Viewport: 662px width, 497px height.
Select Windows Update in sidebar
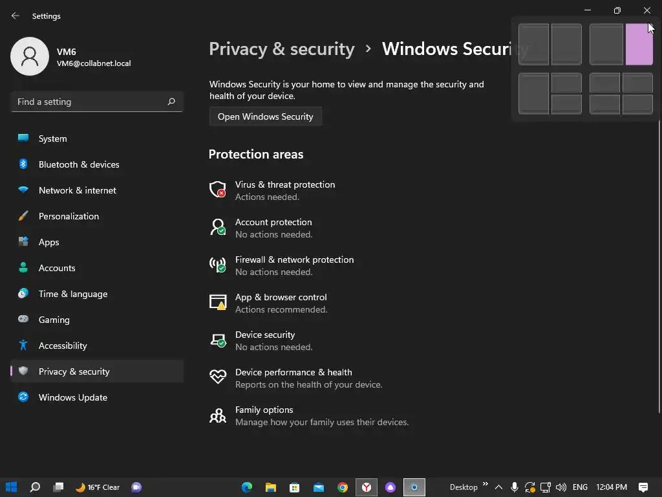point(97,397)
